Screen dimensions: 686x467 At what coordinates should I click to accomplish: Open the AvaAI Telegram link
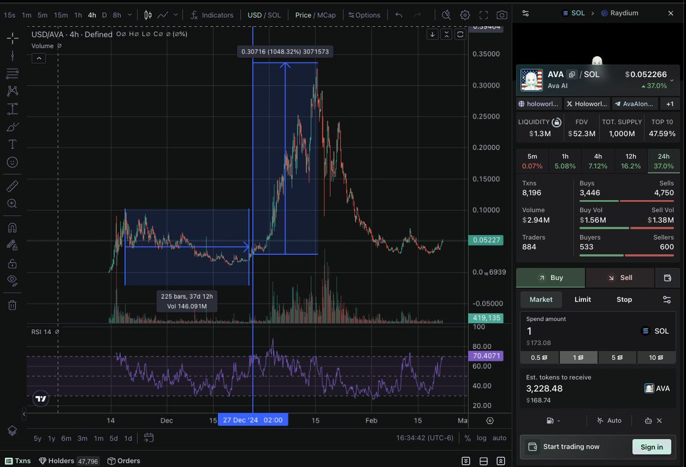634,104
